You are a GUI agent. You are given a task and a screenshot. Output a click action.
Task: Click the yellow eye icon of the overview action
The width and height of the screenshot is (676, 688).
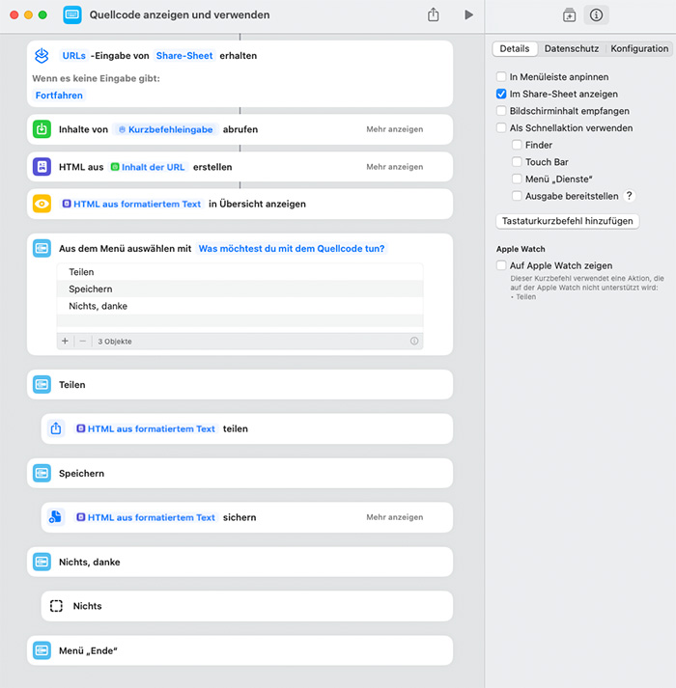[x=42, y=204]
